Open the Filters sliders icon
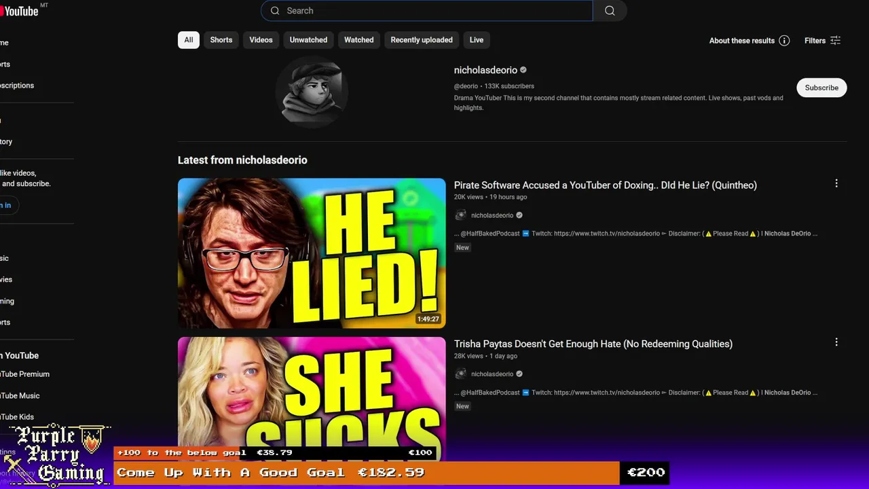 click(x=836, y=41)
